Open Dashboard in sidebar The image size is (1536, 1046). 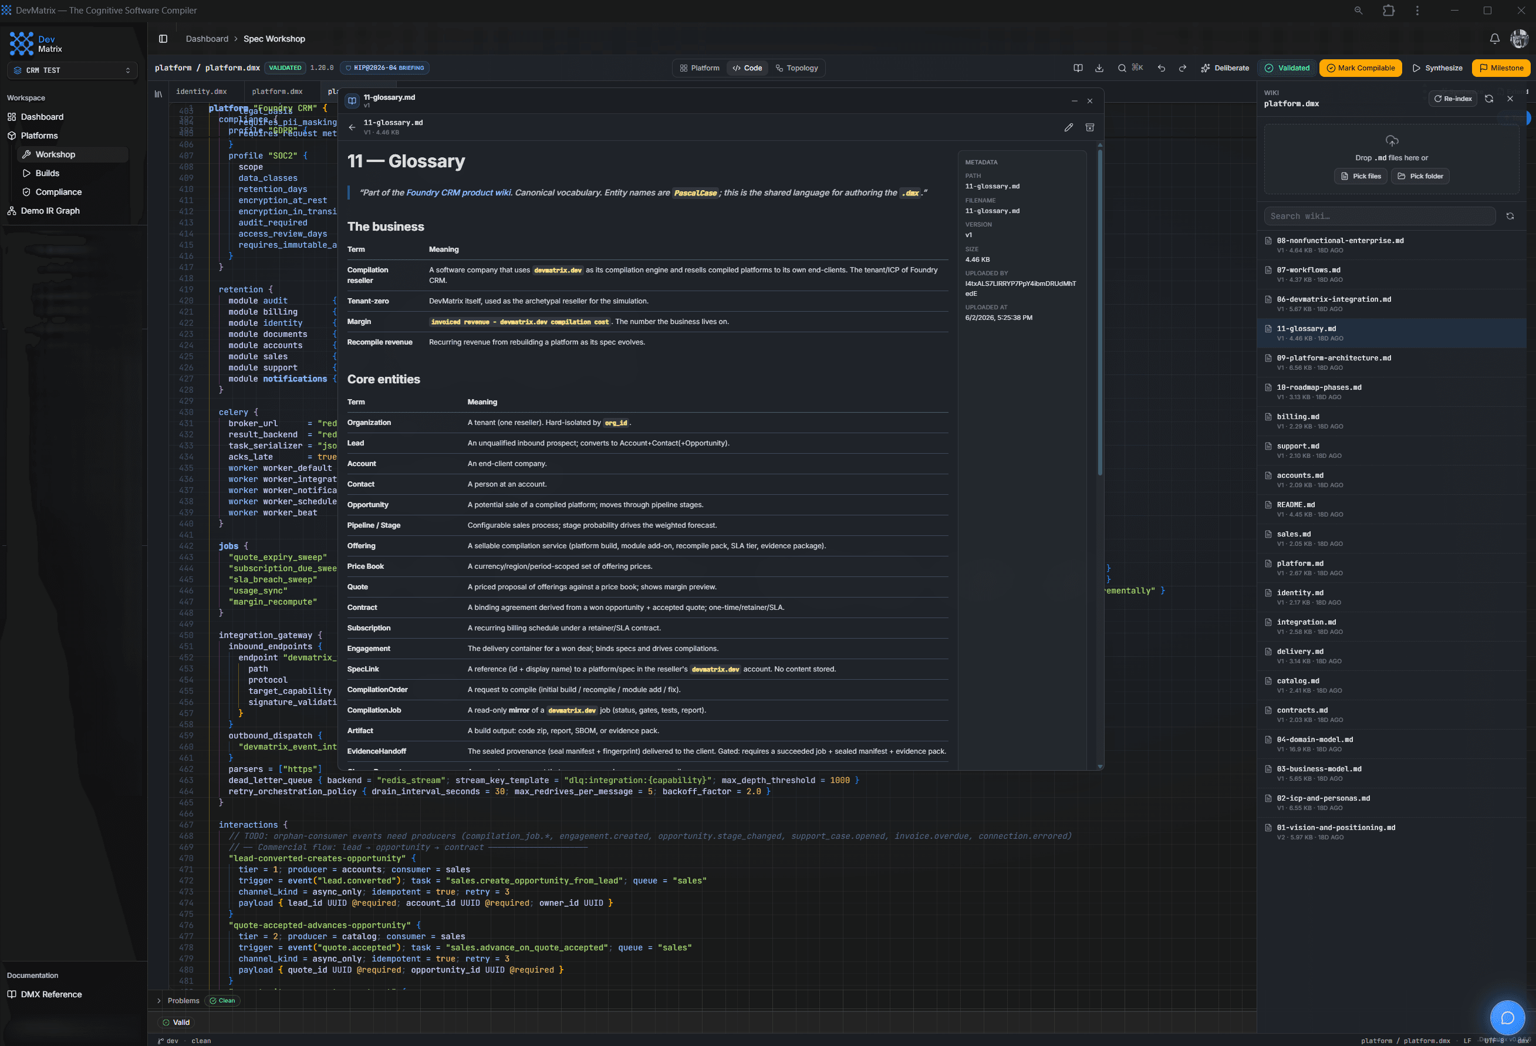[42, 117]
